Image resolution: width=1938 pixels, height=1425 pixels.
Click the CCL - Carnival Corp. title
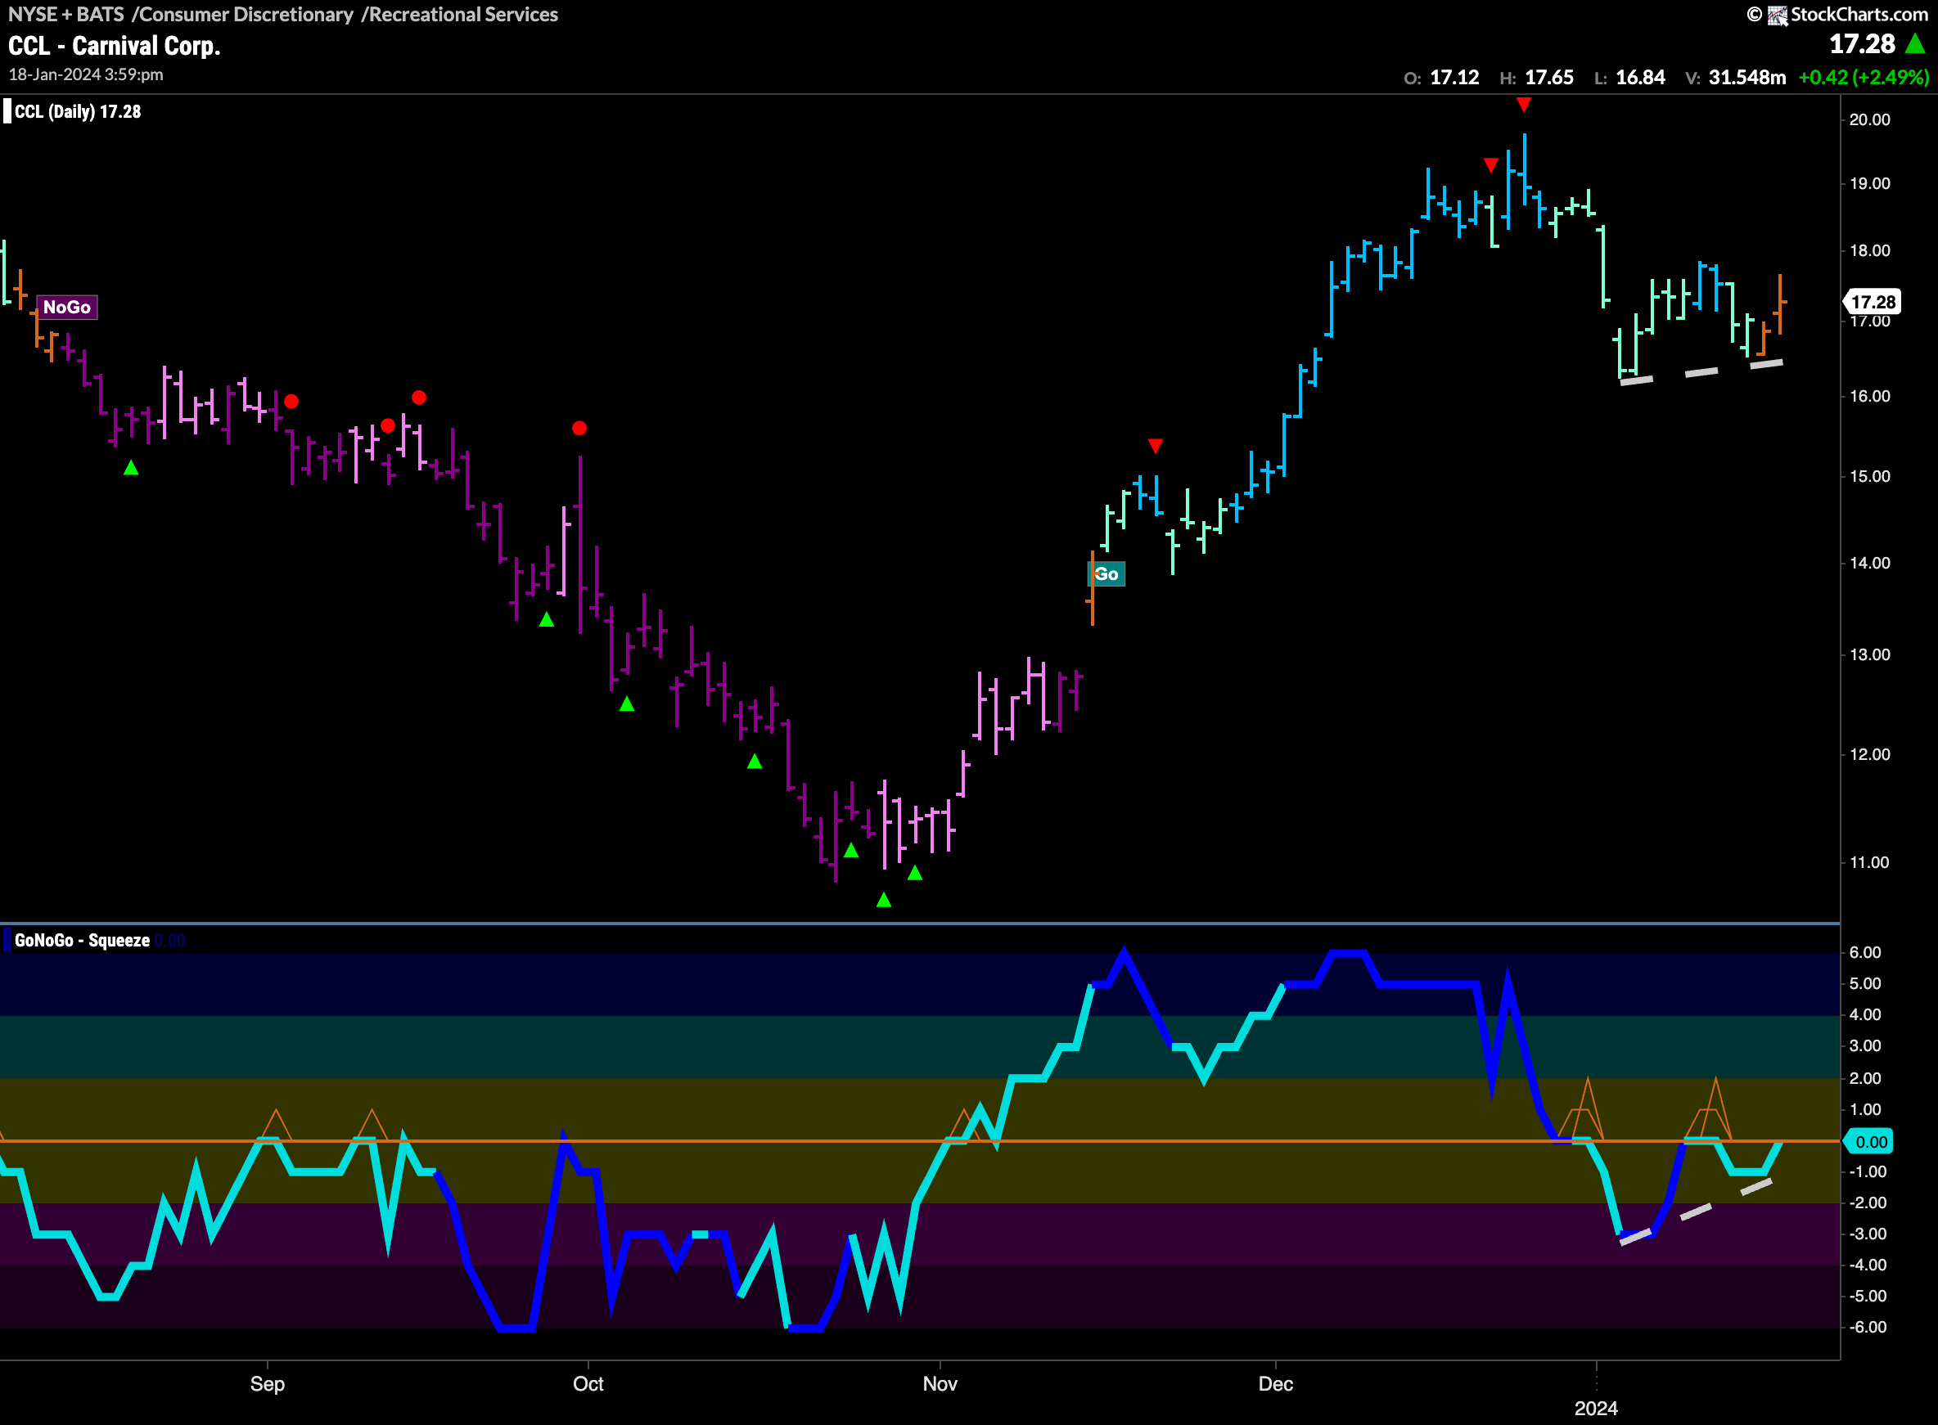[x=115, y=46]
